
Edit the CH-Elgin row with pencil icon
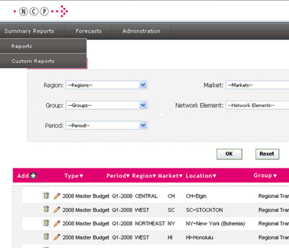click(57, 196)
